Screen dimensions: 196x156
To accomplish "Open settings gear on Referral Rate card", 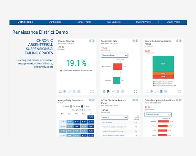I will coord(177,100).
